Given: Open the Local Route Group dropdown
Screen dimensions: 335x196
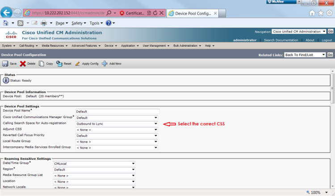Looking at the screenshot, I should [117, 142].
